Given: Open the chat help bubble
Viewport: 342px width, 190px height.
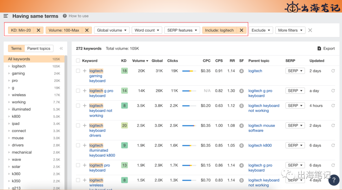Looking at the screenshot, I should pyautogui.click(x=334, y=180).
